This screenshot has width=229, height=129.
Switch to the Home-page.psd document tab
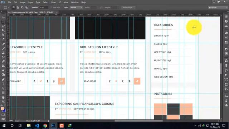click(x=31, y=12)
